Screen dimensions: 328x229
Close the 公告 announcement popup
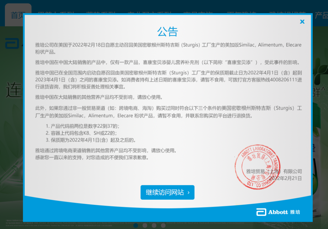tap(302, 21)
